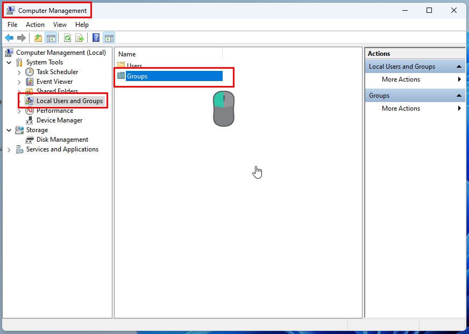Click Computer Management (Local) root icon
Screen dimensions: 469x334
[x=9, y=53]
